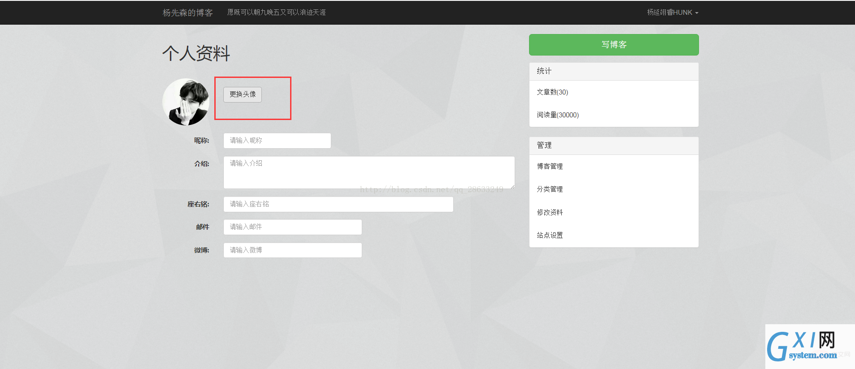
Task: Focus the 座右铭 input field
Action: (339, 204)
